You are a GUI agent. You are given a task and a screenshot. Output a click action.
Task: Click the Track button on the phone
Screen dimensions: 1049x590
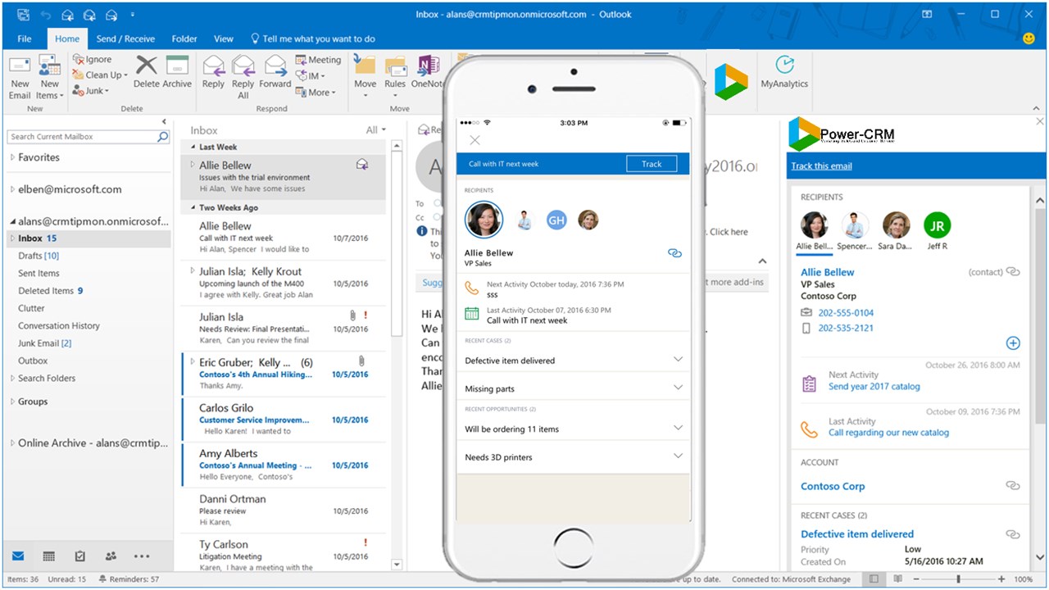652,164
